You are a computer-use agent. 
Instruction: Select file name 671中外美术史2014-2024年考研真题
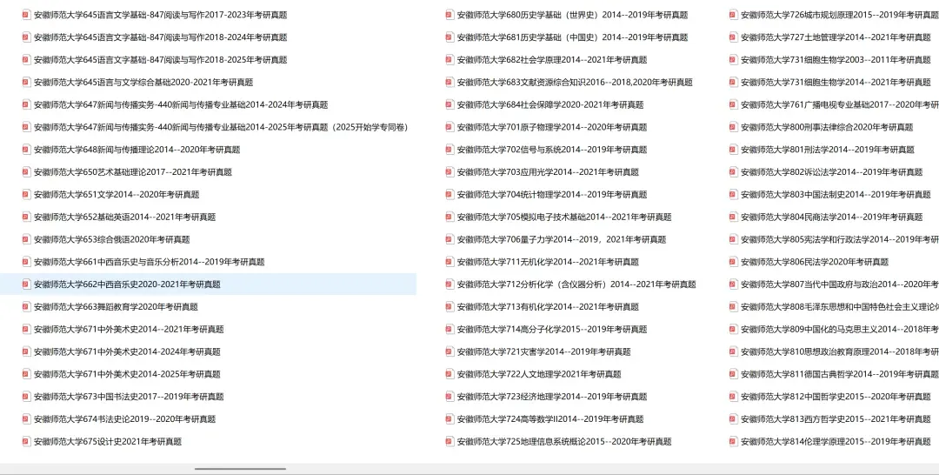click(127, 351)
